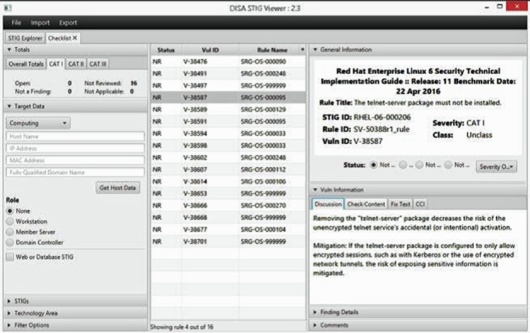
Task: Click the app icon in title bar
Action: tap(8, 7)
